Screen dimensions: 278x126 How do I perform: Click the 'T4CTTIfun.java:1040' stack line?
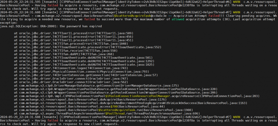coord(71,44)
